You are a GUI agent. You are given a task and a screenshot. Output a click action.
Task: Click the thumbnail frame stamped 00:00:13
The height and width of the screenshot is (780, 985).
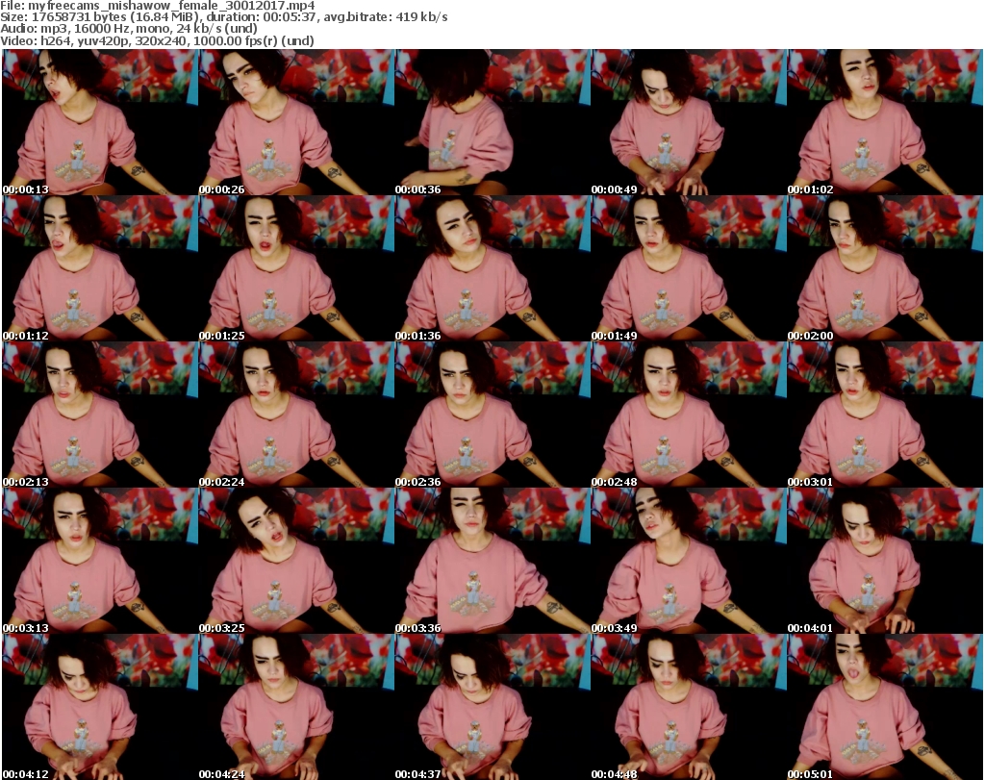point(100,122)
